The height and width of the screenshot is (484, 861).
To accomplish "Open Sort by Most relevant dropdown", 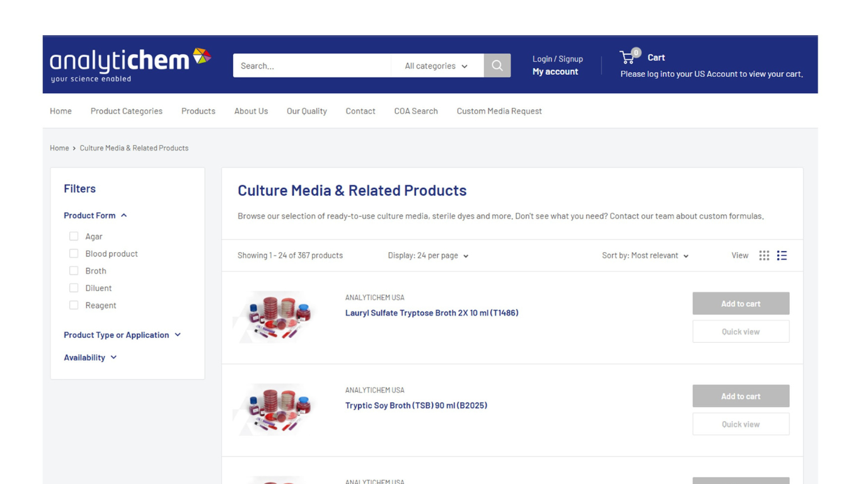I will 645,255.
